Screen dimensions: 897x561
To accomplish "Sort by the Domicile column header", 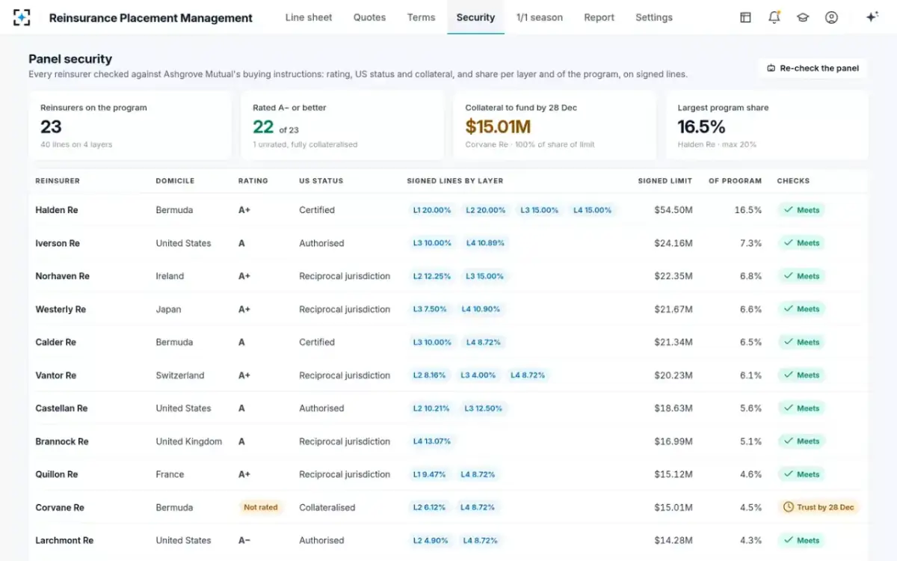I will pos(175,181).
